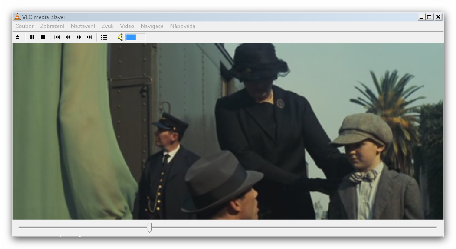Click the VLC cone icon in title bar
Viewport: 456px width, 249px height.
coord(17,17)
